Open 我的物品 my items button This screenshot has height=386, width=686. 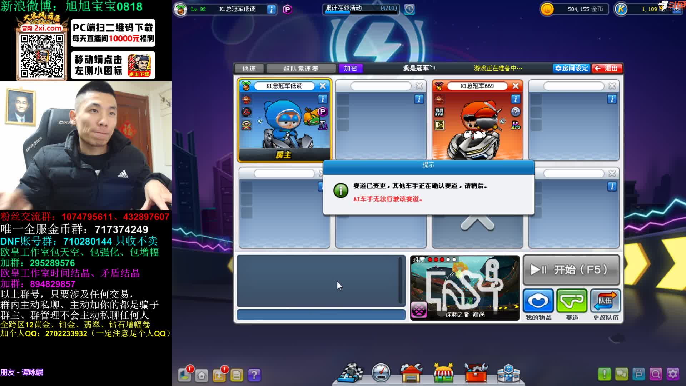(x=538, y=301)
